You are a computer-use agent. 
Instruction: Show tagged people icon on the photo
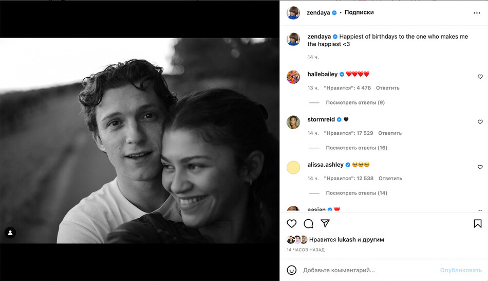[10, 233]
